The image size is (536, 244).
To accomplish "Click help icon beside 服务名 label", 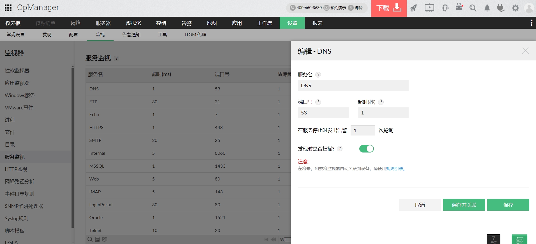I will (x=318, y=75).
